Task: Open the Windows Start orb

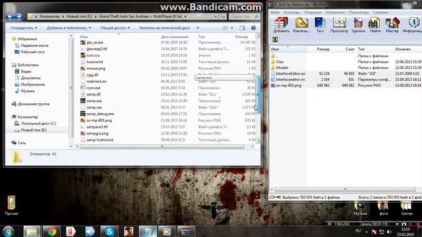Action: pyautogui.click(x=8, y=231)
